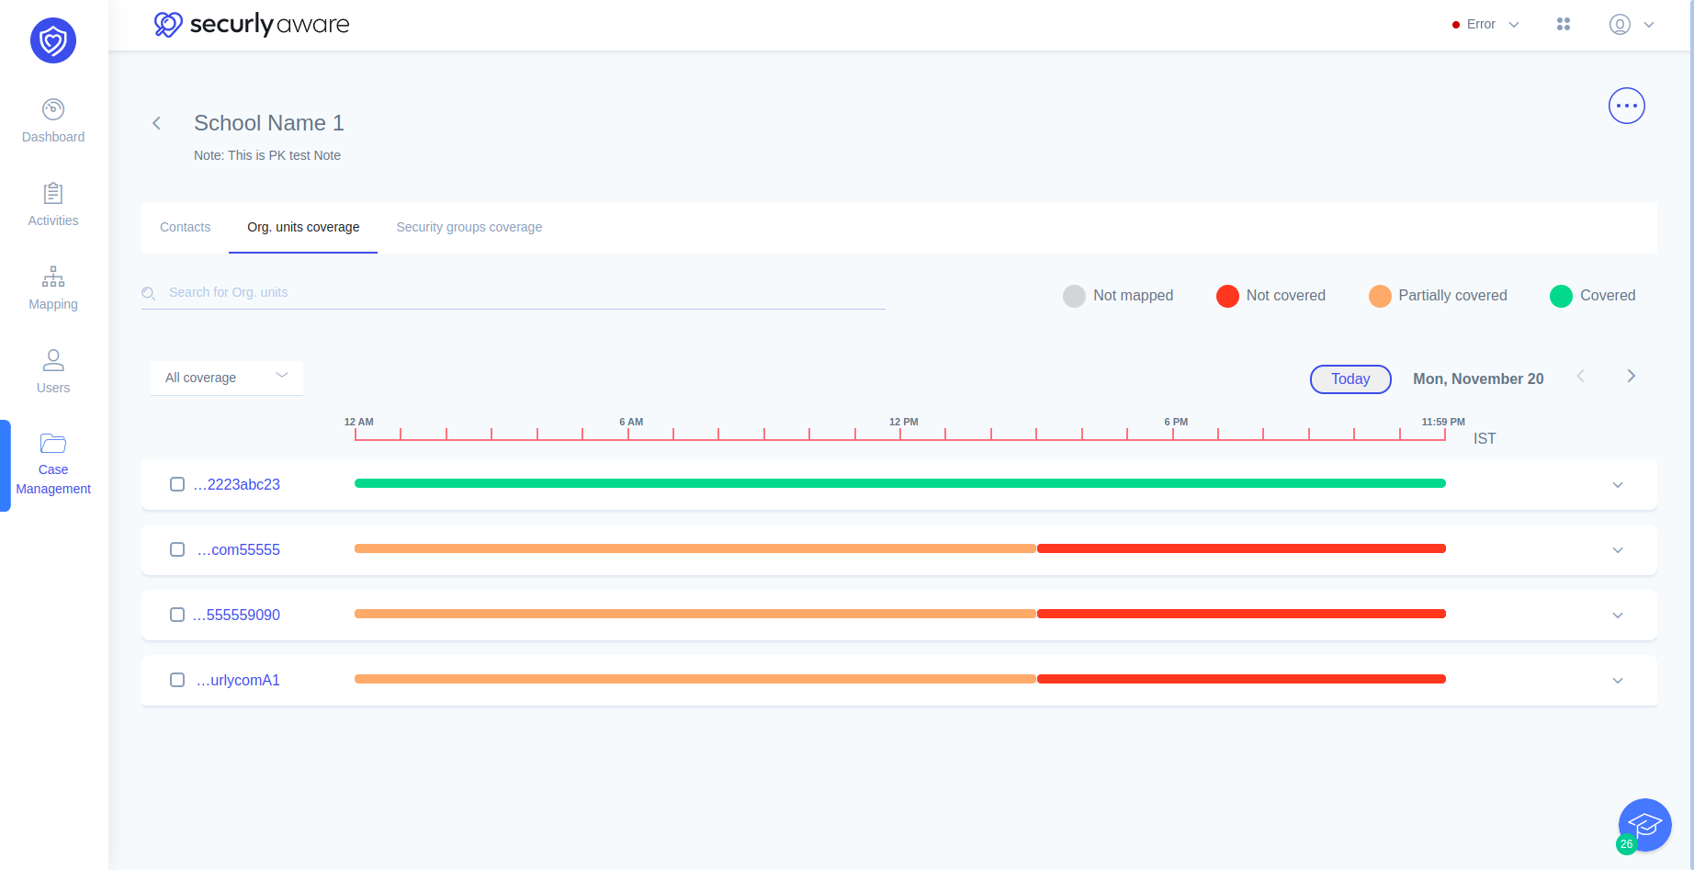Go back using the left arrow
The height and width of the screenshot is (870, 1694).
pos(157,123)
